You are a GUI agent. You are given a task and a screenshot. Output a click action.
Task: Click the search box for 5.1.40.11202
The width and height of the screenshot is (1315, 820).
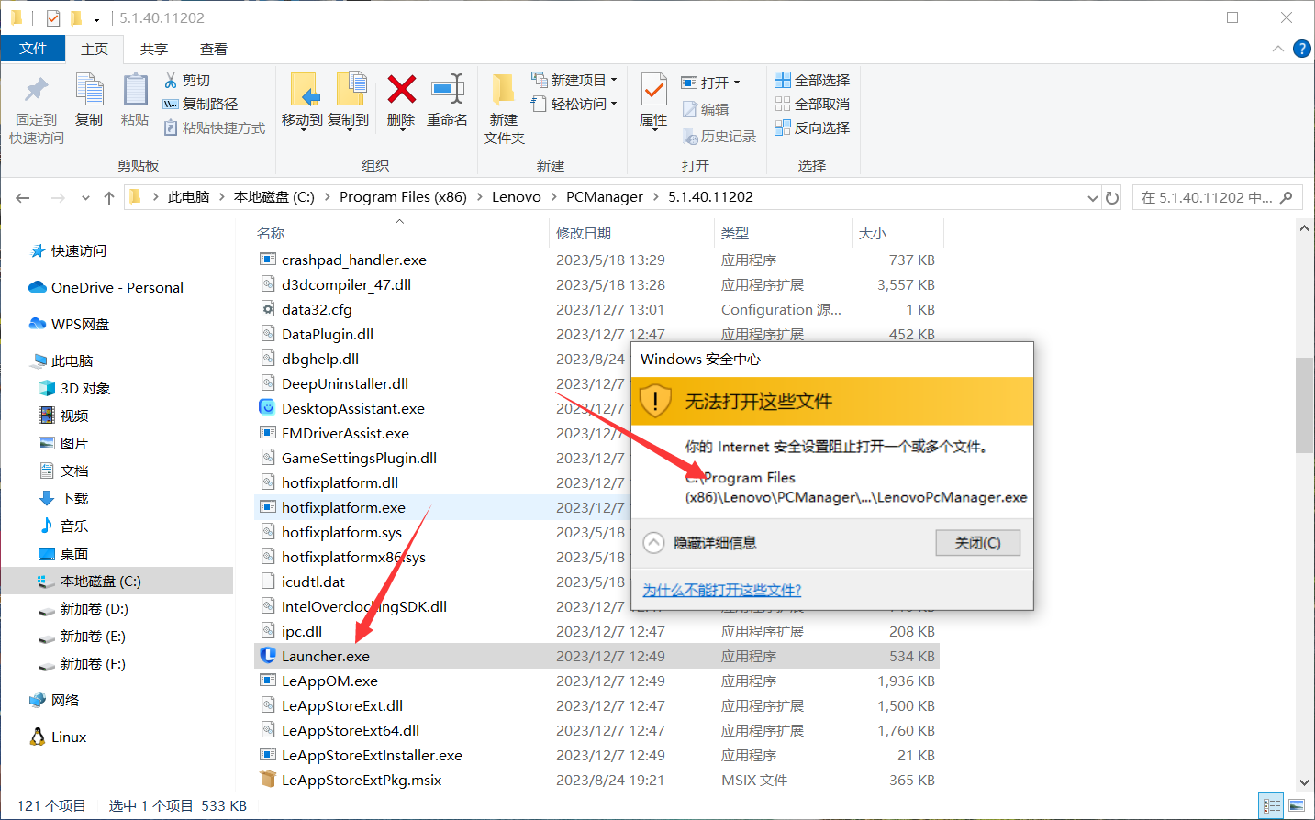1216,197
